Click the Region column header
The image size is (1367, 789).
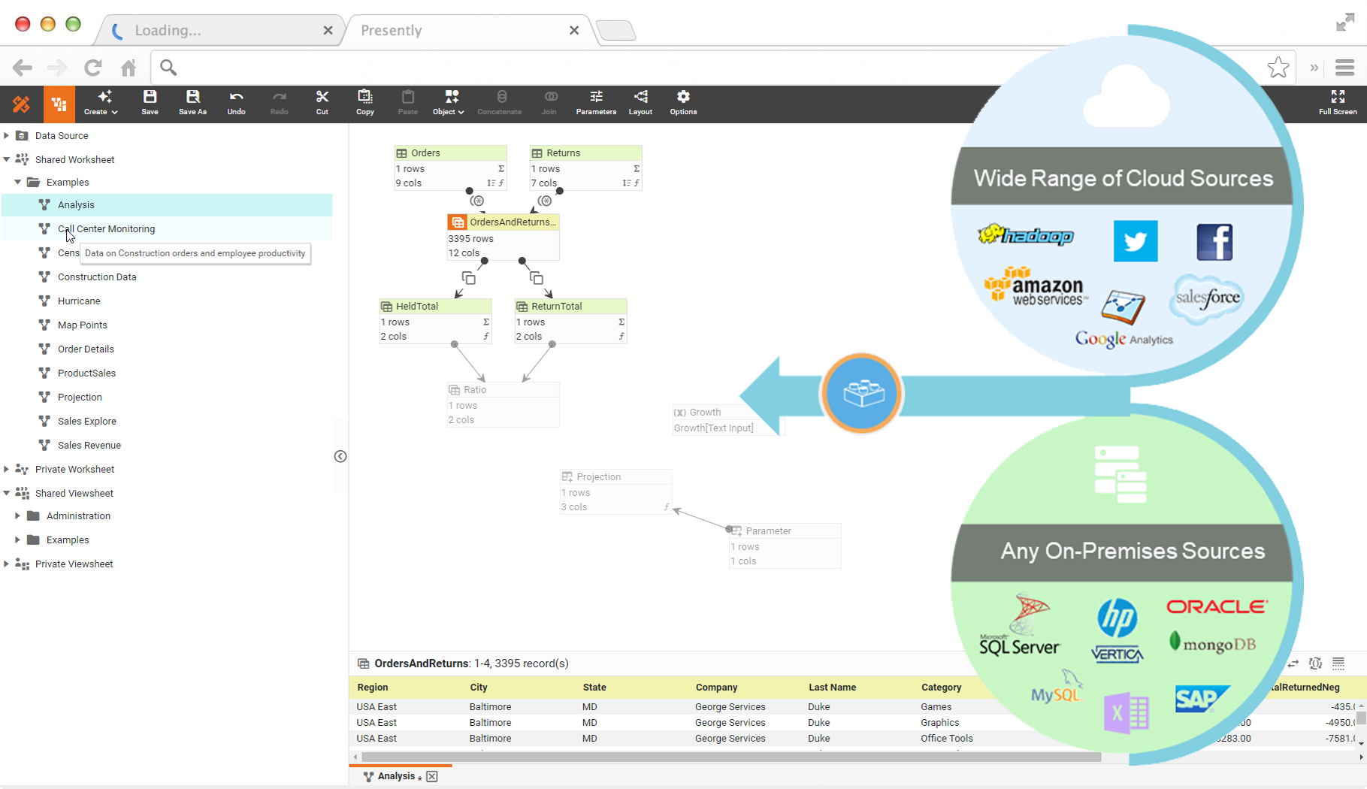373,687
